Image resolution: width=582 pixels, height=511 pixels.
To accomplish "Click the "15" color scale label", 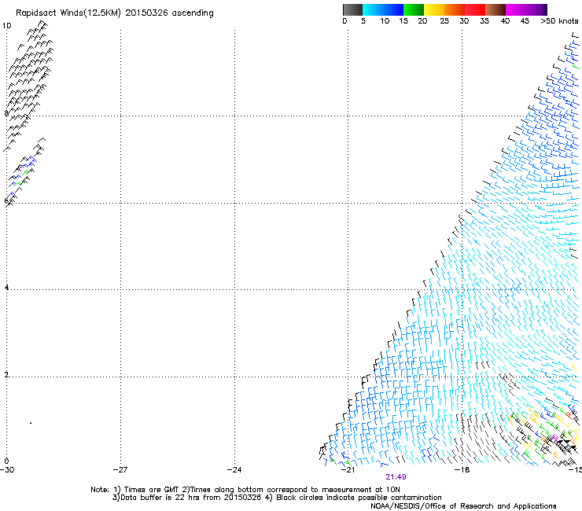I will tap(403, 21).
